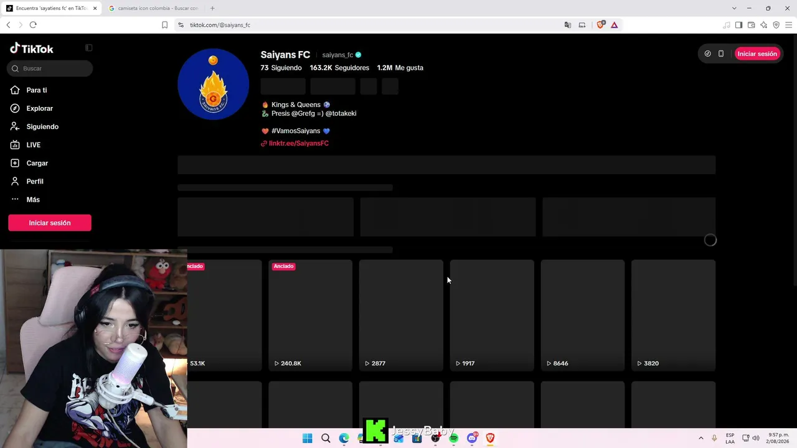Click the translate page icon

(567, 25)
